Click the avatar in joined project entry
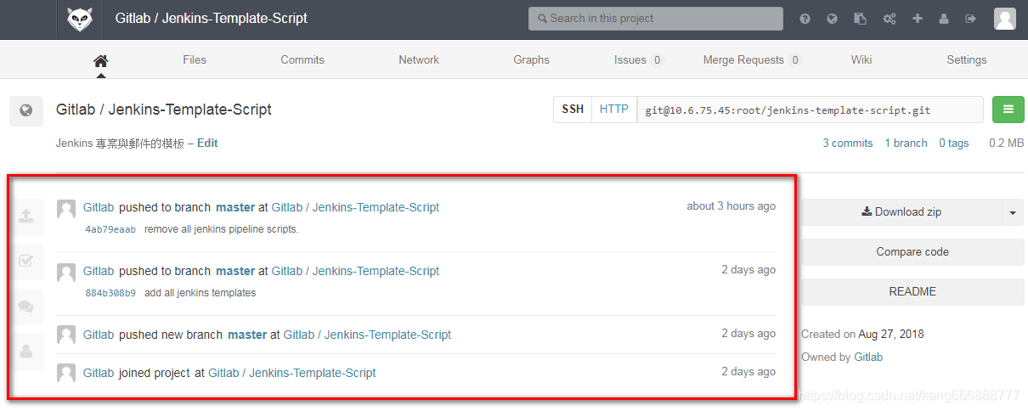 tap(66, 373)
